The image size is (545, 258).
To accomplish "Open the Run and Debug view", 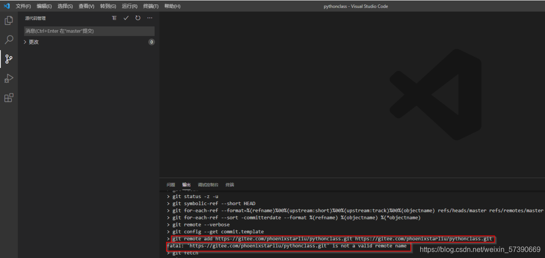I will coord(8,78).
